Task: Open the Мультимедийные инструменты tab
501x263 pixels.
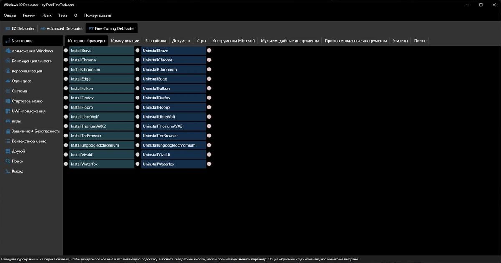Action: click(290, 41)
